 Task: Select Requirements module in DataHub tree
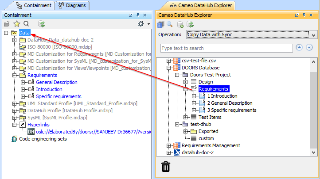[213, 89]
